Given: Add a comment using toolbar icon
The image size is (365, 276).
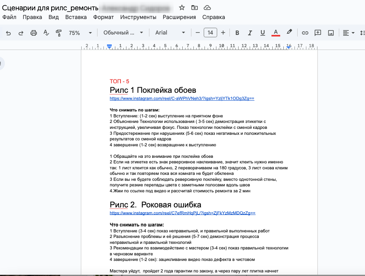Looking at the screenshot, I should point(318,33).
